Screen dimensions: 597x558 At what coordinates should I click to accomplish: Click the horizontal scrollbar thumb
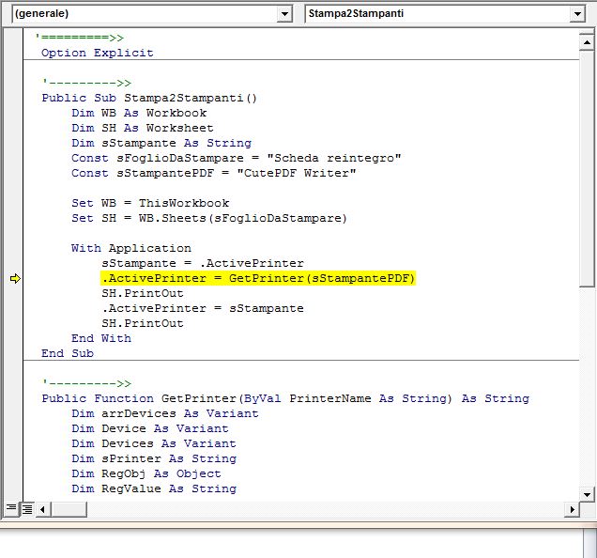[x=69, y=509]
